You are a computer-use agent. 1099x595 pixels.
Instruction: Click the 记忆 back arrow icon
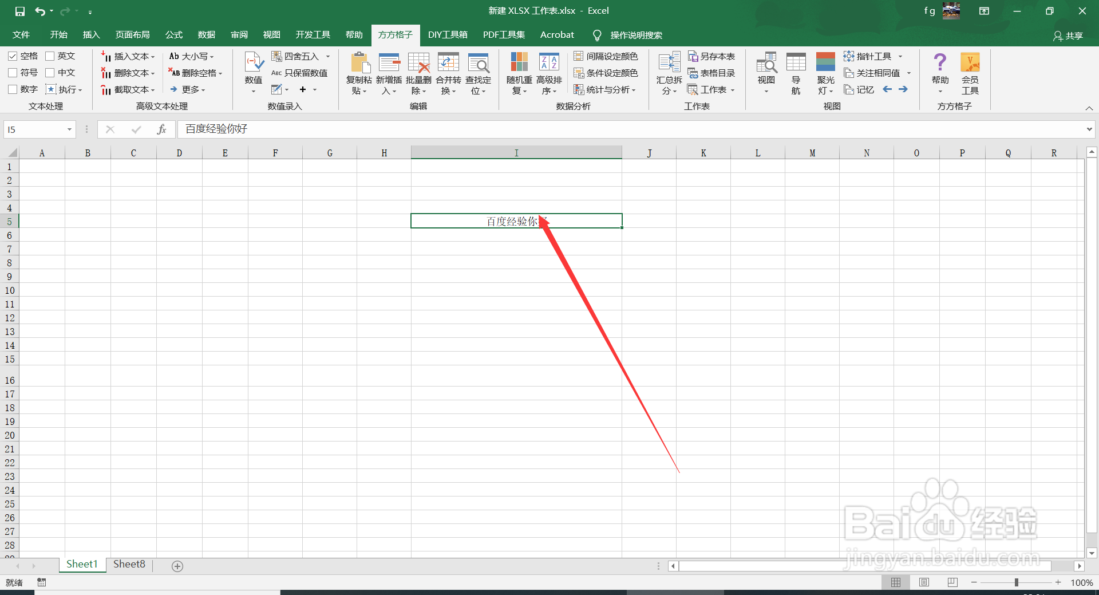coord(887,89)
